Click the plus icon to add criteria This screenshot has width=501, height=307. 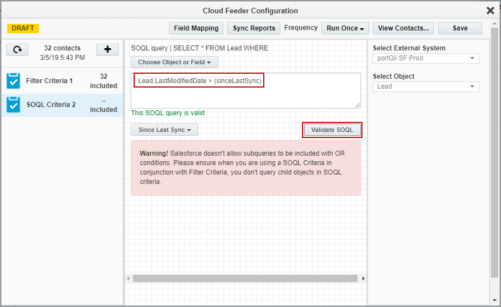coord(108,50)
